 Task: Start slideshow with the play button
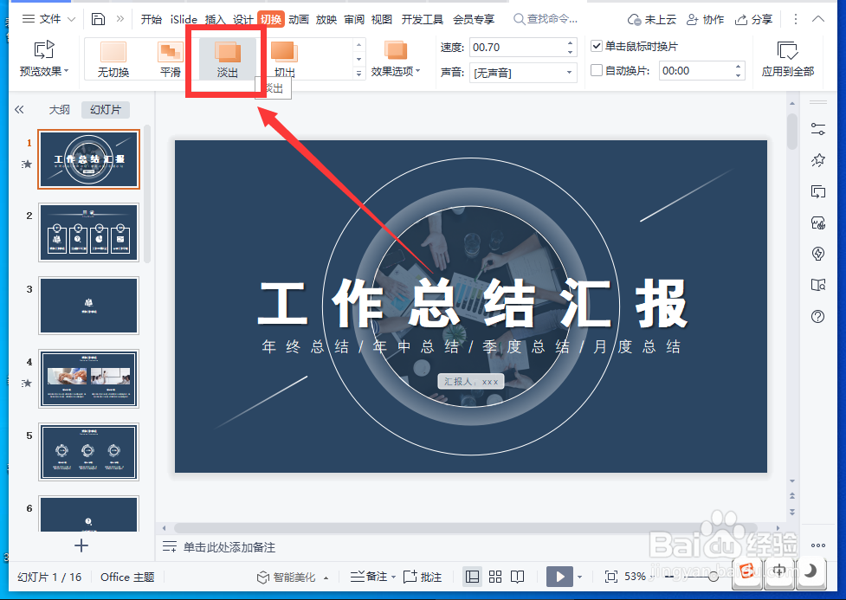tap(559, 577)
